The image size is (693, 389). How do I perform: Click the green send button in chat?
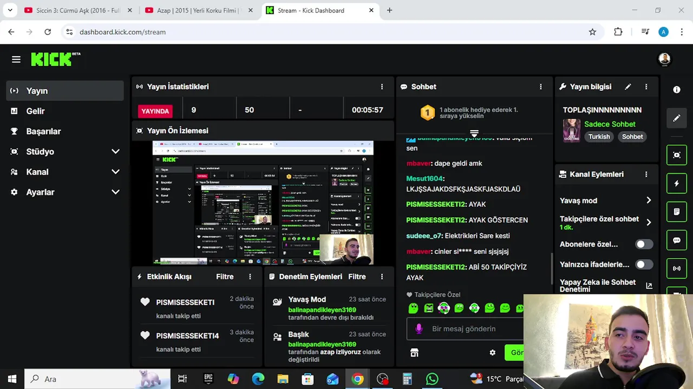[x=514, y=353]
